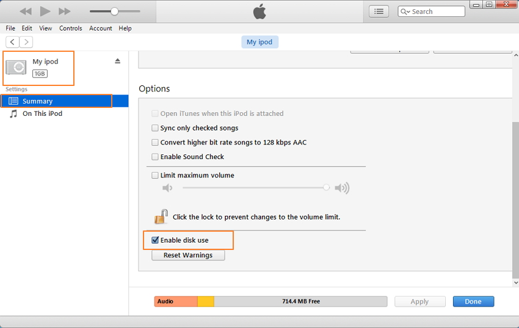Open the list view icon button
This screenshot has width=519, height=328.
click(379, 12)
